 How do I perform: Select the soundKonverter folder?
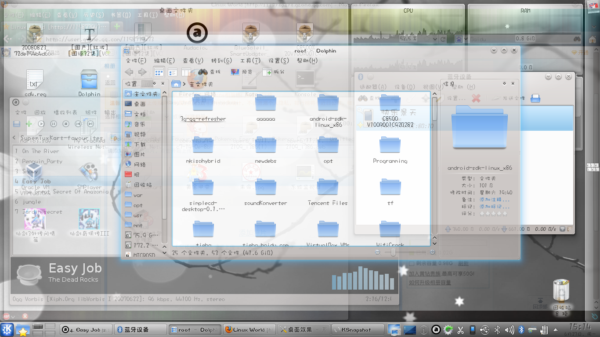[x=265, y=193]
